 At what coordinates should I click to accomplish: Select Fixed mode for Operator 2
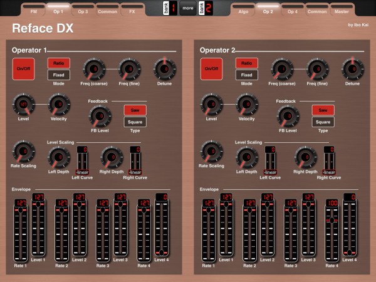[247, 75]
